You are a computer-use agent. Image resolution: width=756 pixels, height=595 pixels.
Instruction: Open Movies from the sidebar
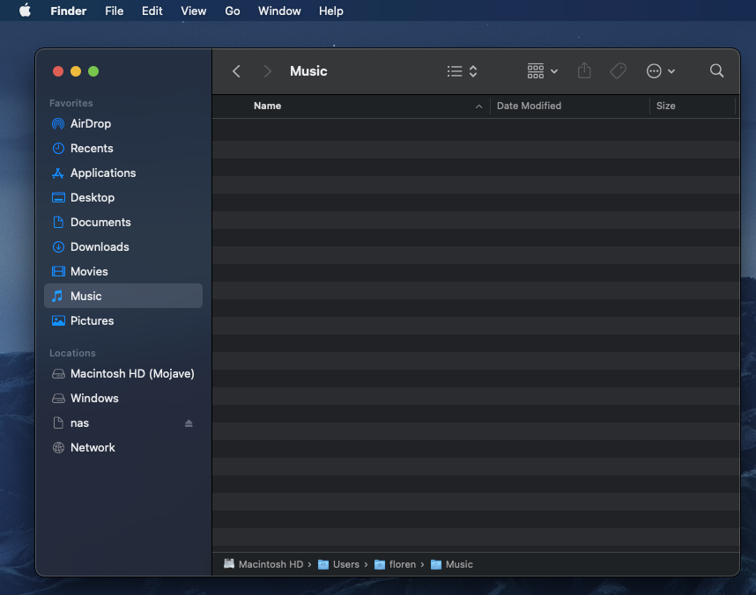[x=123, y=271]
